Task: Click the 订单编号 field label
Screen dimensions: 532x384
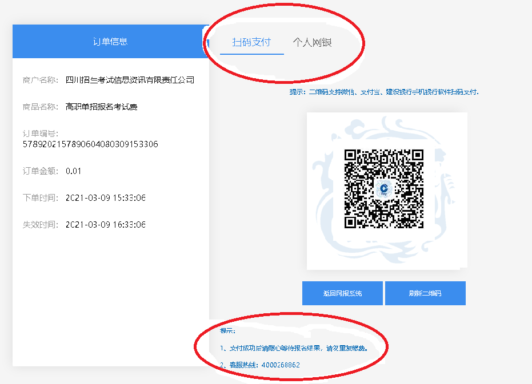Action: pyautogui.click(x=41, y=134)
